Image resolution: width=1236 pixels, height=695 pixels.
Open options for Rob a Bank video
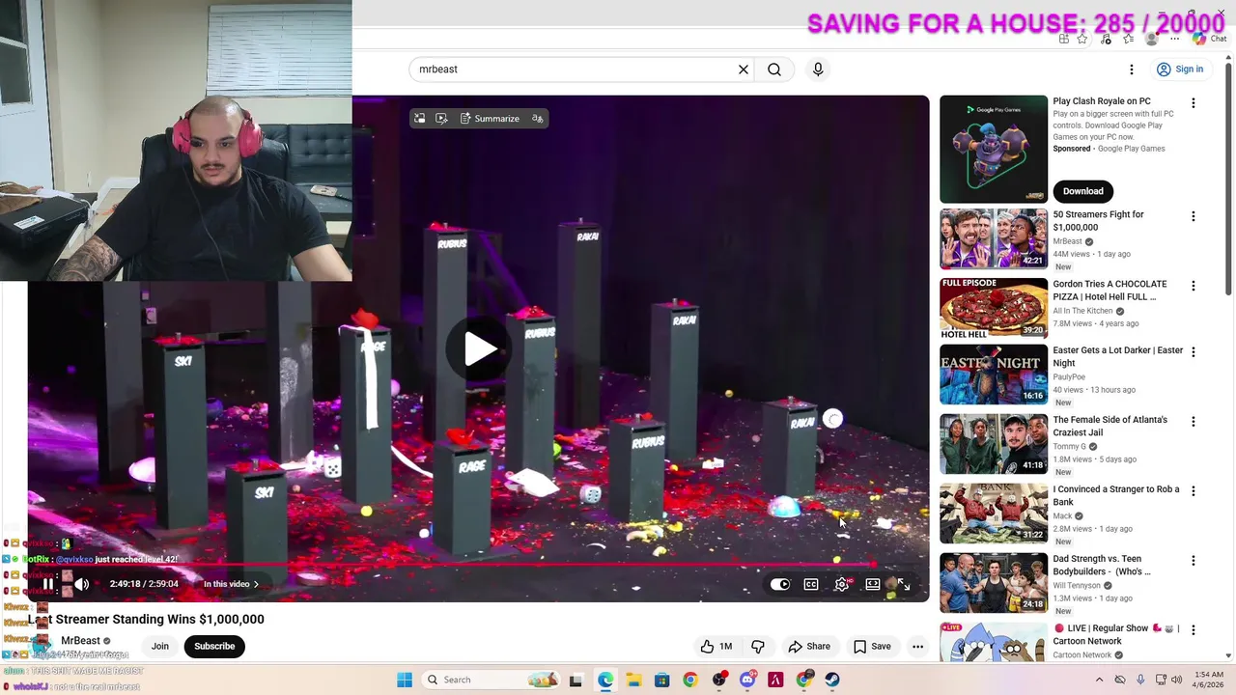(x=1194, y=491)
